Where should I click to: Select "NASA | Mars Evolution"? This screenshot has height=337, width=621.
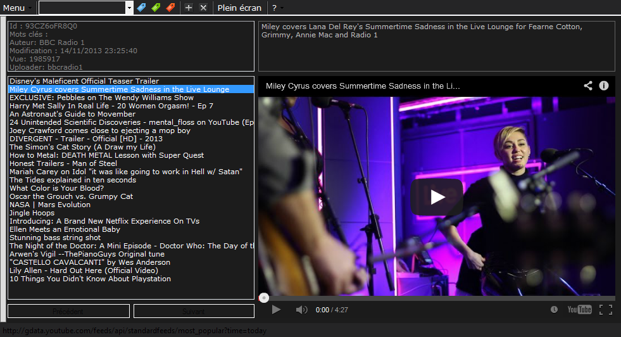pyautogui.click(x=131, y=205)
